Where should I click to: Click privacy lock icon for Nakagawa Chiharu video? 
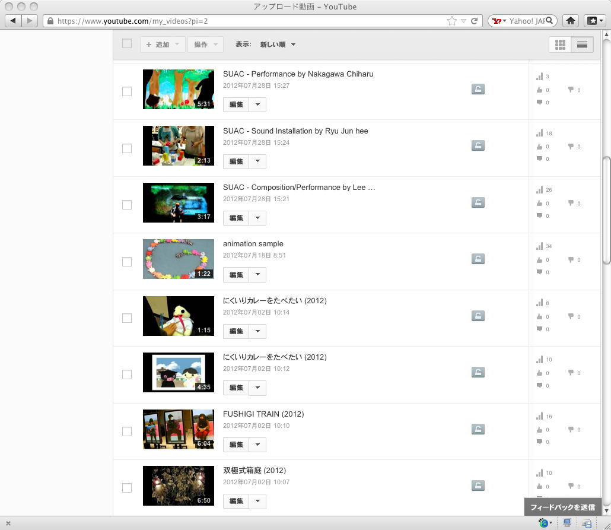(478, 89)
